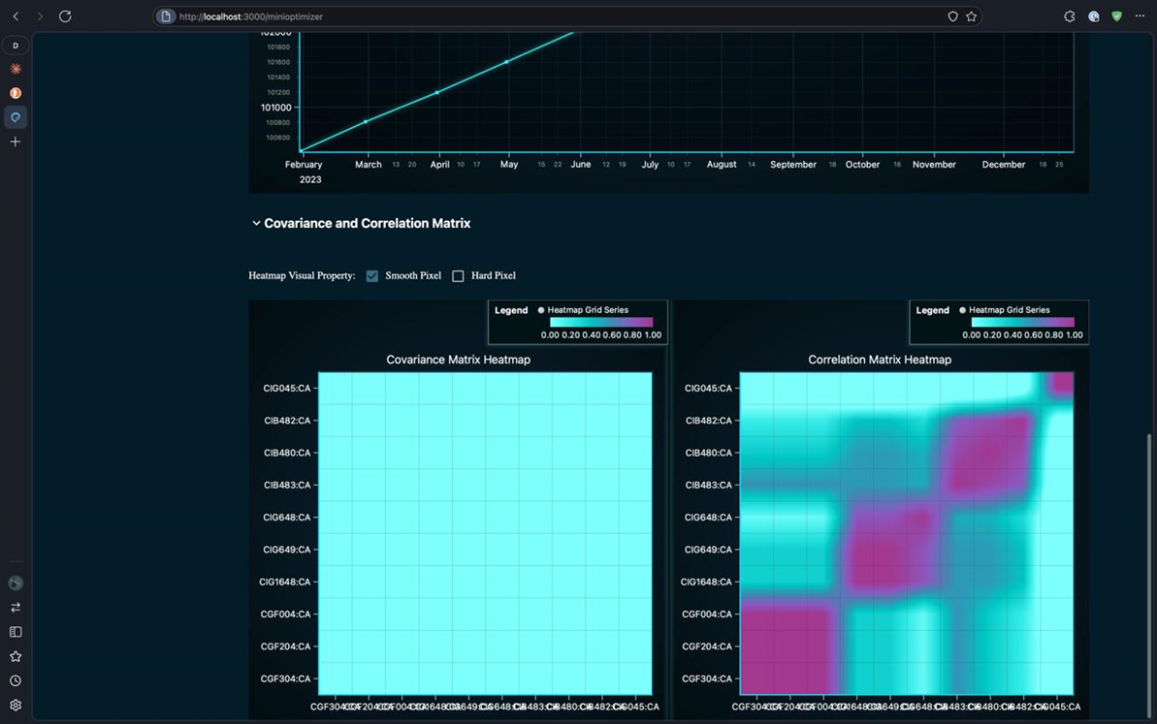Screen dimensions: 1157x724
Task: Collapse the Covariance and Correlation Matrix section
Action: [x=256, y=224]
